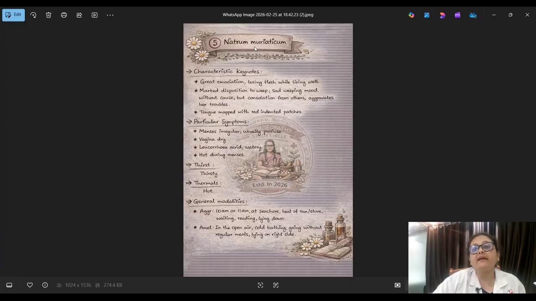536x301 pixels.
Task: Open the blue Designer app icon
Action: pos(427,15)
